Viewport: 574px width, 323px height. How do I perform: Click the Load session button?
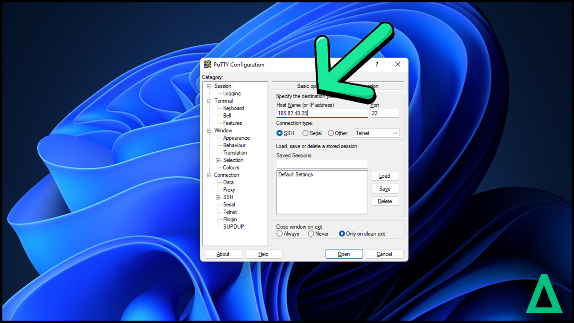(x=385, y=176)
